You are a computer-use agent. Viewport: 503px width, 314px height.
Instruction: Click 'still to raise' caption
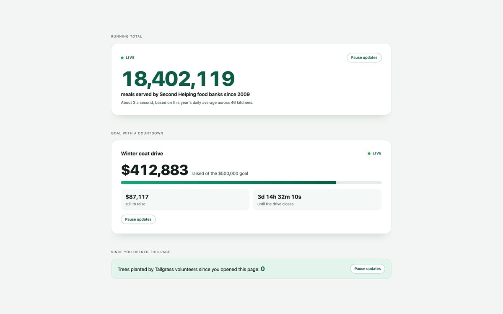tap(135, 204)
